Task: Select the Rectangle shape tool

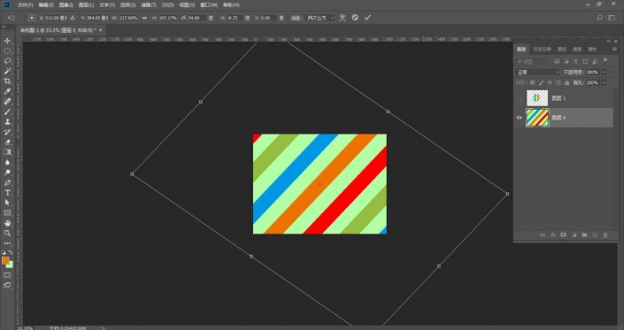Action: click(7, 213)
